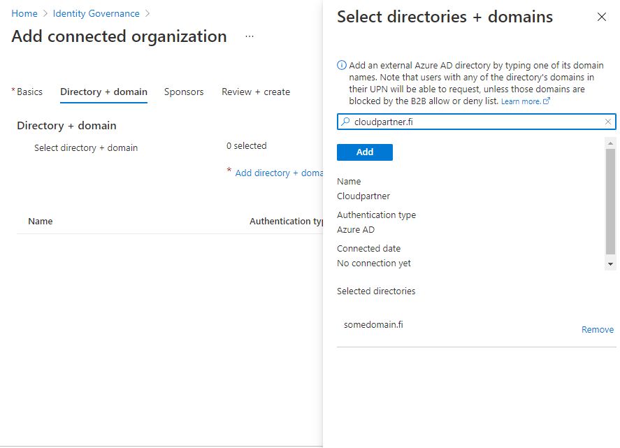Navigate to Home breadcrumb

point(24,14)
